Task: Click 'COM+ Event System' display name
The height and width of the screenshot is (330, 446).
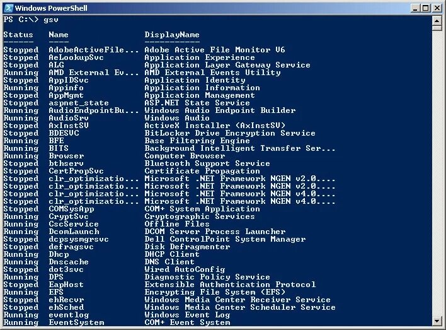Action: click(x=187, y=322)
